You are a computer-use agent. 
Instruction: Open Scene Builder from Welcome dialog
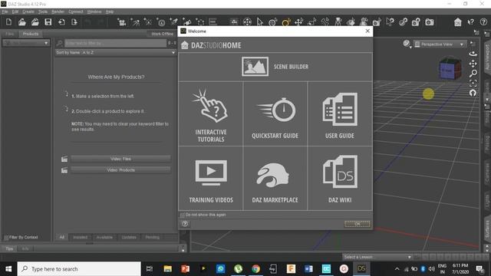[x=275, y=67]
